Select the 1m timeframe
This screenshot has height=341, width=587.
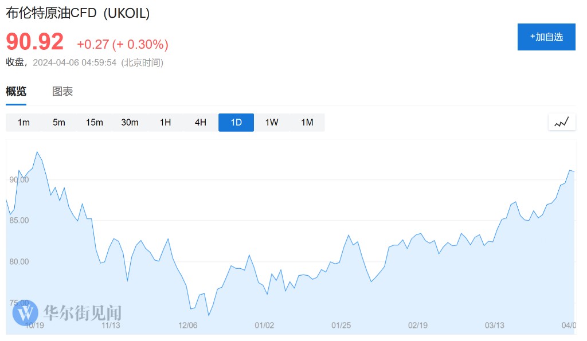coord(24,123)
